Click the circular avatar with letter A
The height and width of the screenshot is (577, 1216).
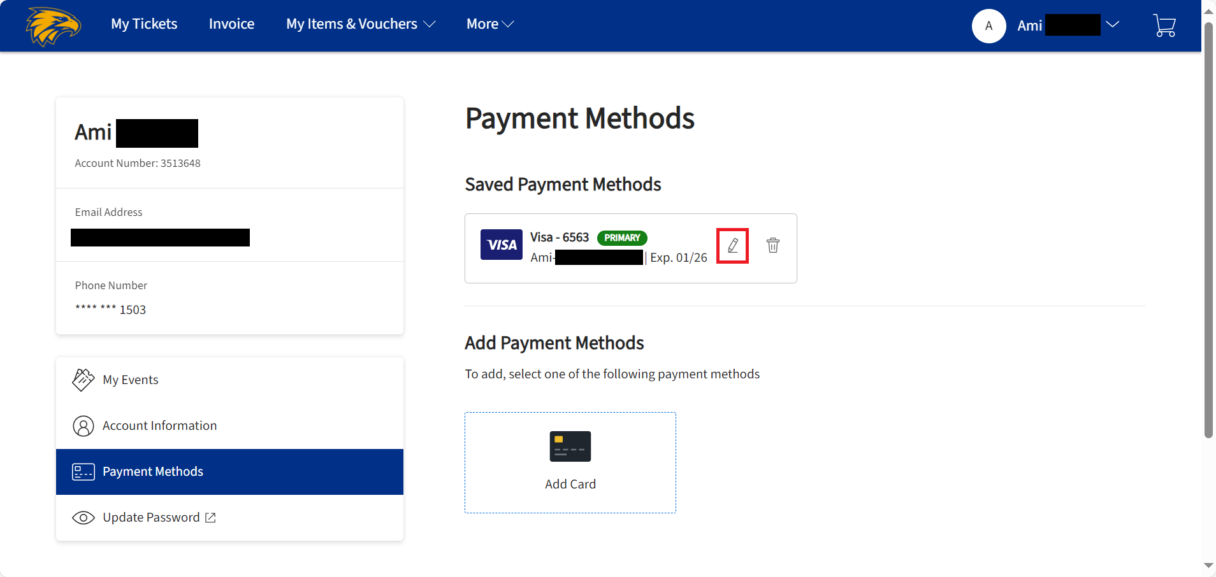(x=988, y=26)
